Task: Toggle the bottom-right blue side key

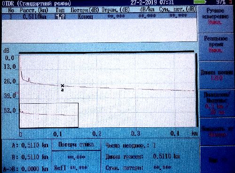Action: point(217,159)
